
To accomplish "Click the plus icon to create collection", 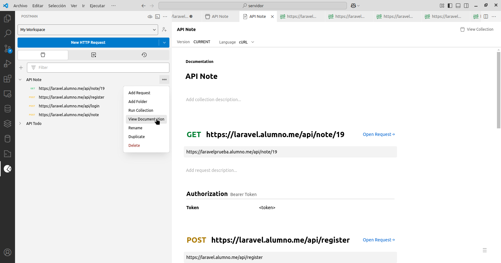I will click(x=21, y=68).
